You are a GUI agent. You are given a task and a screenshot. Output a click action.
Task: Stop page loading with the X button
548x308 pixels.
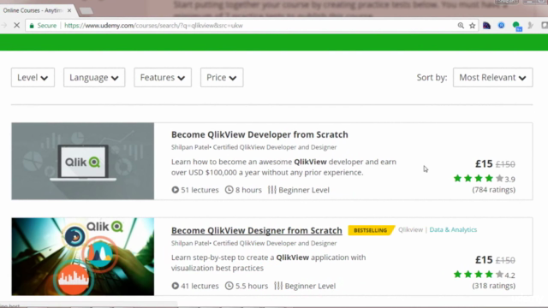click(x=16, y=26)
